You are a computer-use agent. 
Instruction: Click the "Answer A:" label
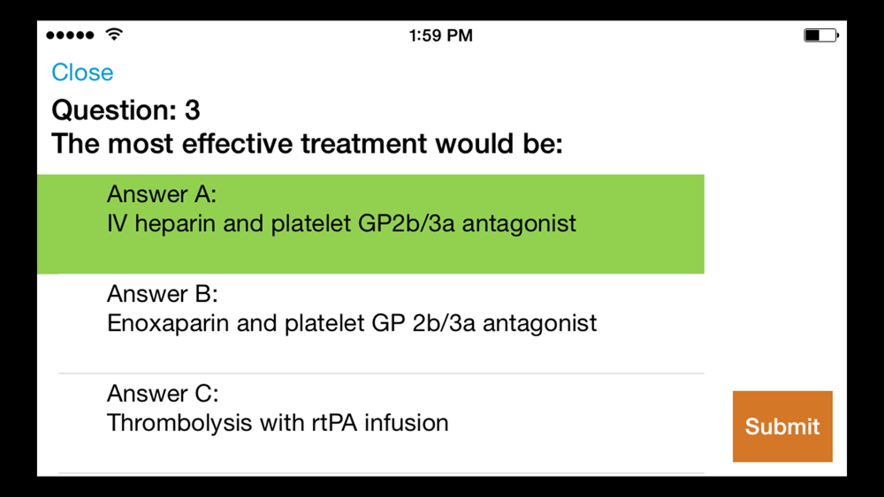click(x=162, y=194)
